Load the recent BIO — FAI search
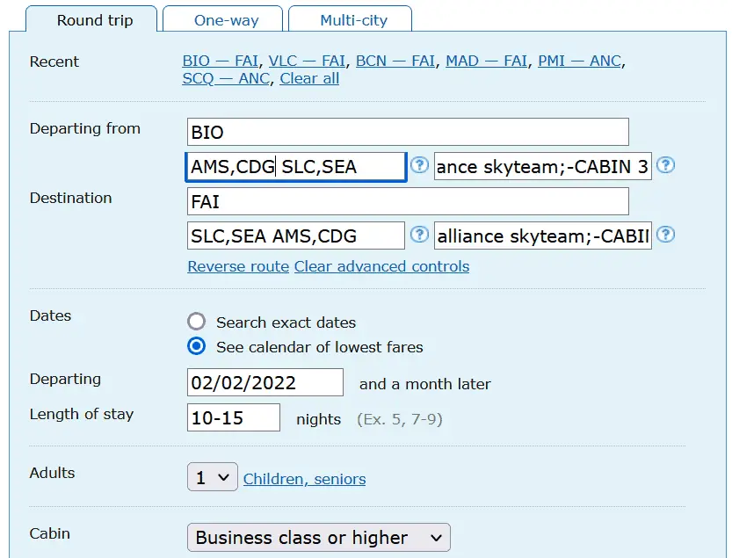The width and height of the screenshot is (732, 558). (220, 62)
